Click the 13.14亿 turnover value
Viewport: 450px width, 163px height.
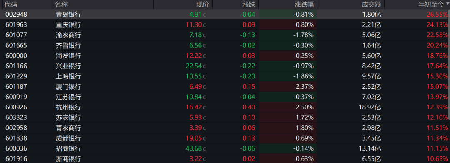click(x=370, y=148)
